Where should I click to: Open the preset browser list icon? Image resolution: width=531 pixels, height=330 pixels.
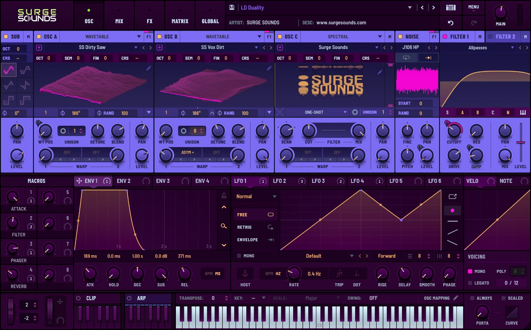451,7
